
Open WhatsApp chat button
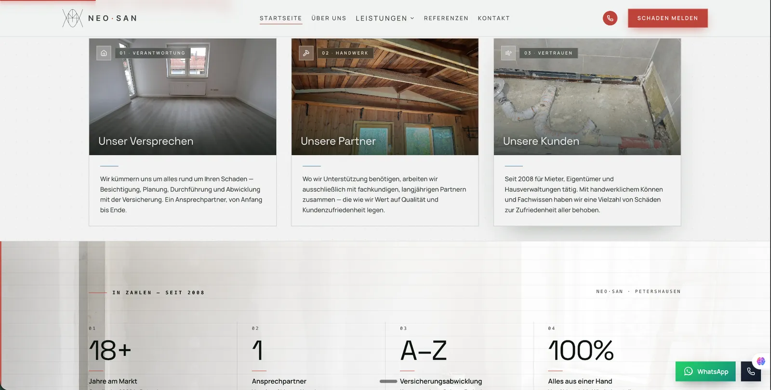pyautogui.click(x=705, y=371)
